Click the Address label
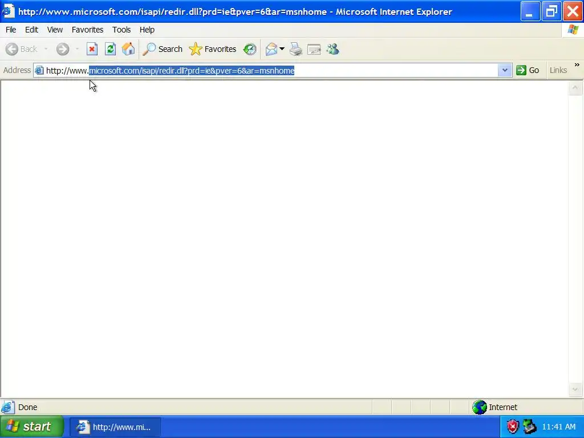Viewport: 584px width, 438px height. 17,70
